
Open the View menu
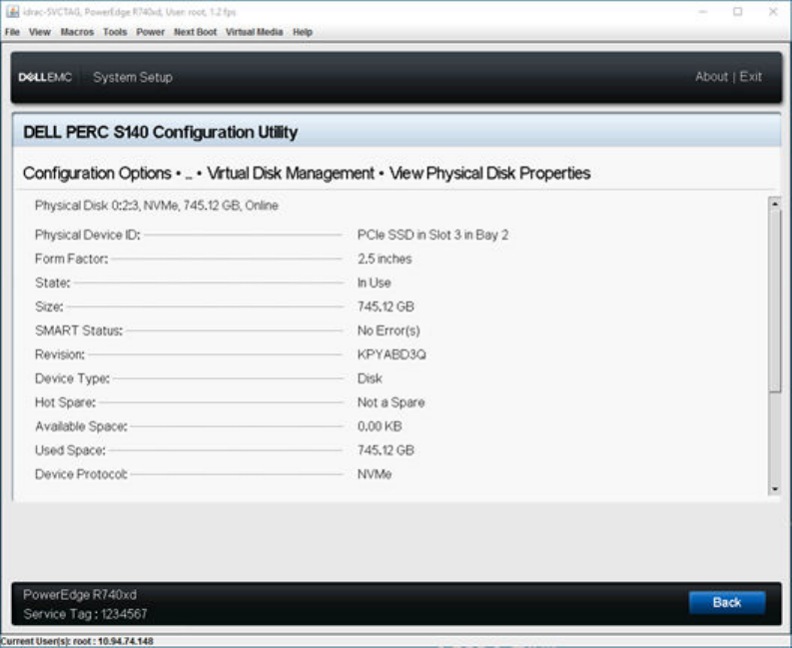39,32
